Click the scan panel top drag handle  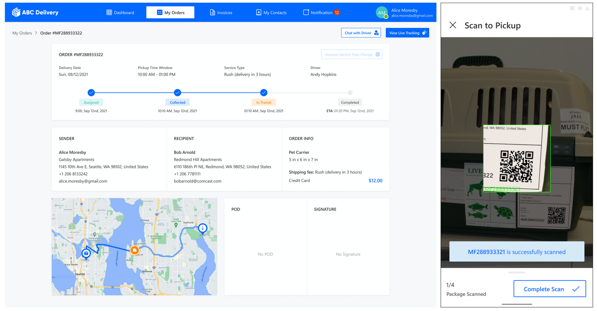pos(517,272)
